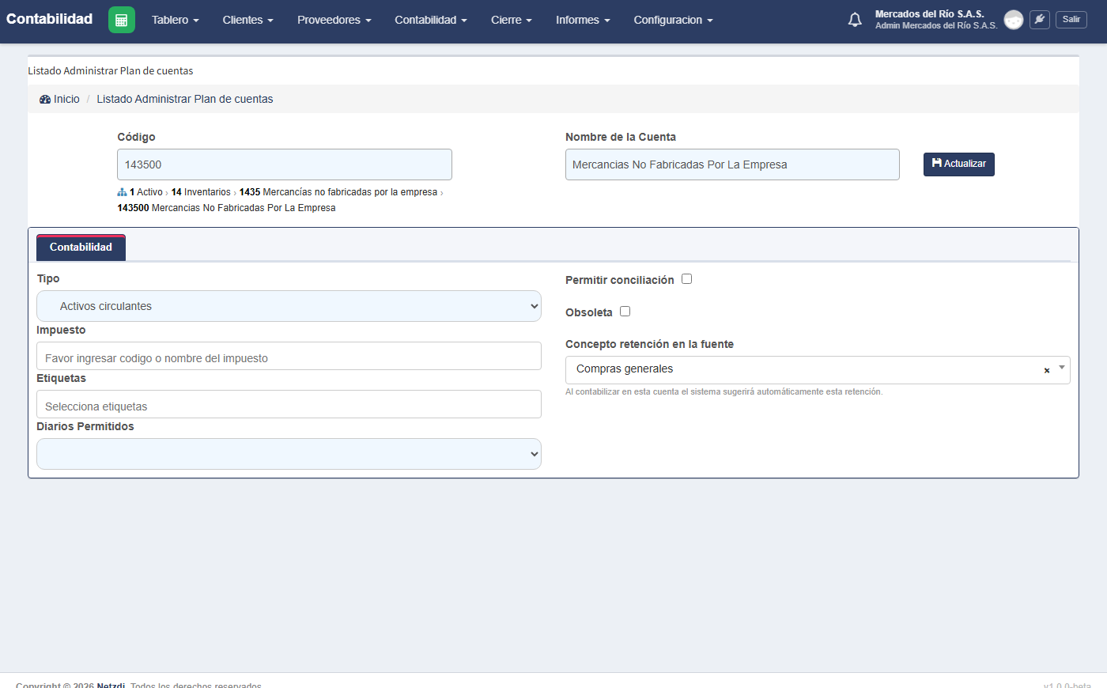Click the dashboard icon beside Inicio
This screenshot has height=688, width=1107.
click(45, 100)
